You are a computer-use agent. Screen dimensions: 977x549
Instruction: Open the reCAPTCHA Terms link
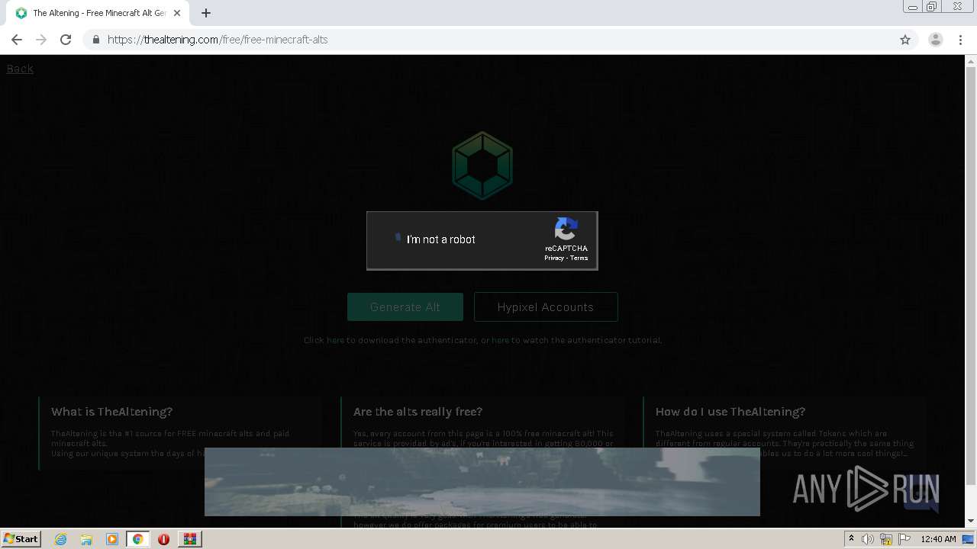pyautogui.click(x=579, y=258)
